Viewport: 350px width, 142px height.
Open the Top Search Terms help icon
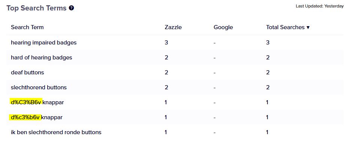tap(72, 8)
